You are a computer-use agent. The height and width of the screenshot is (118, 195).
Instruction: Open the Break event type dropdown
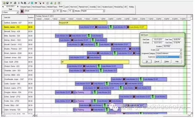(x=54, y=11)
